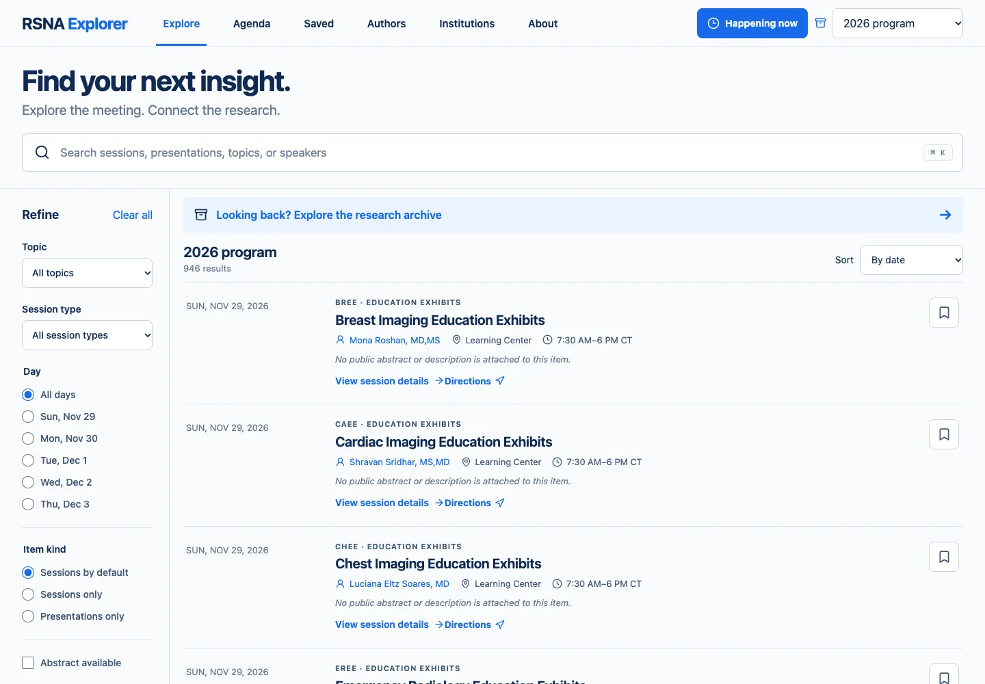Open the 2026 program year dropdown
This screenshot has width=985, height=684.
point(897,23)
